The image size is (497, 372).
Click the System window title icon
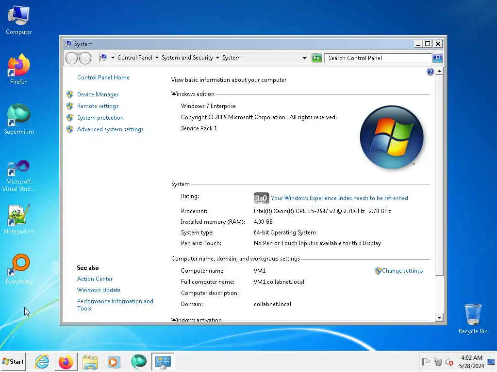pos(69,43)
